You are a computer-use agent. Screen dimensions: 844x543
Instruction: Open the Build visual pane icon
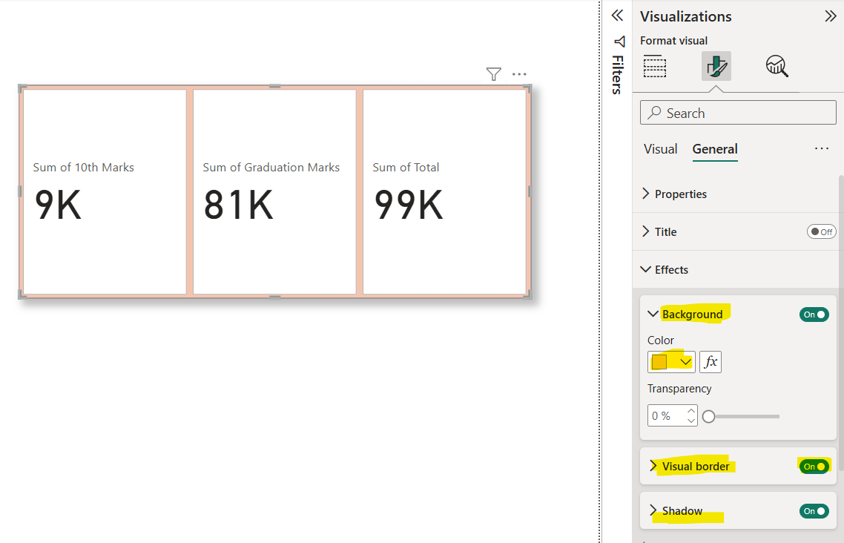tap(655, 66)
